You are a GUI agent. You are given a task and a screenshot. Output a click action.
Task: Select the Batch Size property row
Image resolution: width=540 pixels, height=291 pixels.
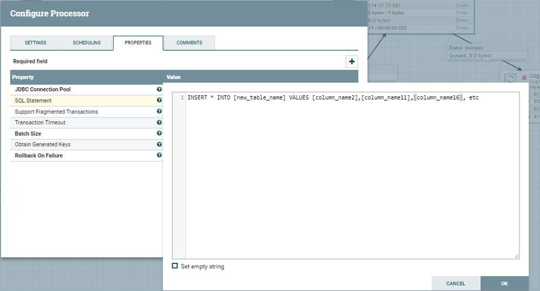(x=81, y=134)
